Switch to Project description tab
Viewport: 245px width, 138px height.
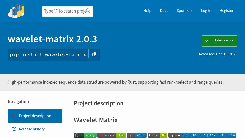(x=35, y=116)
